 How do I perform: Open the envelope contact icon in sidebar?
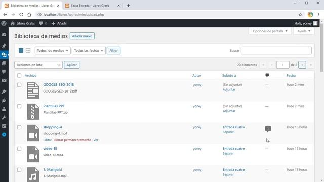[x=4, y=80]
